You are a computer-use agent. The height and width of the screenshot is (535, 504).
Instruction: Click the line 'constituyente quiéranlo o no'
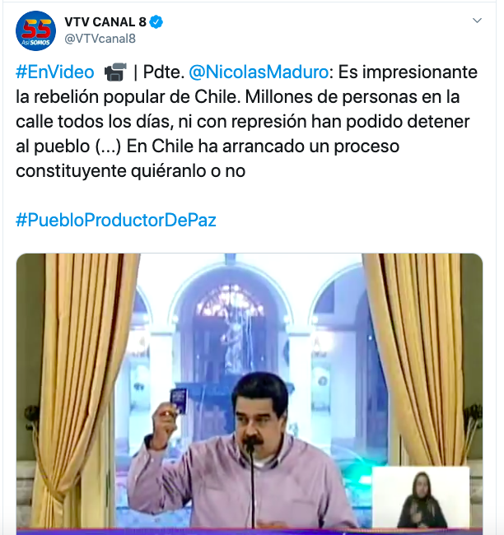click(x=131, y=170)
